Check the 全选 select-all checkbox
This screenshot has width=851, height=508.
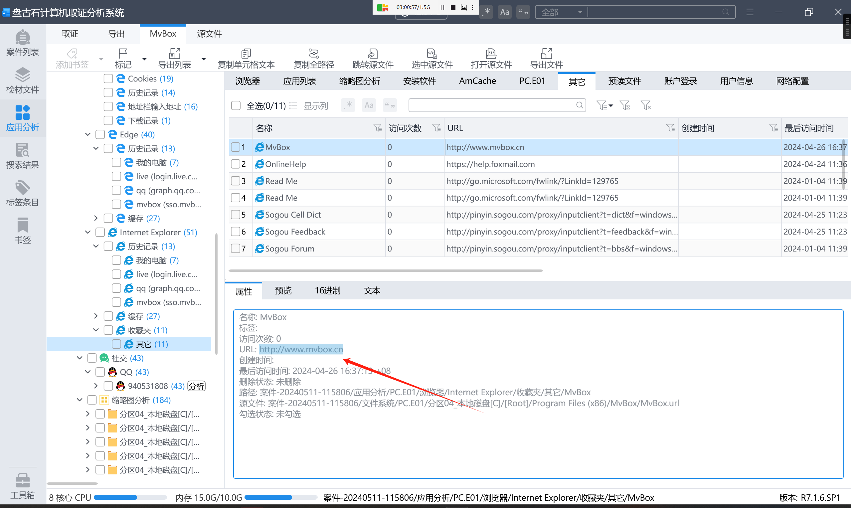(236, 105)
